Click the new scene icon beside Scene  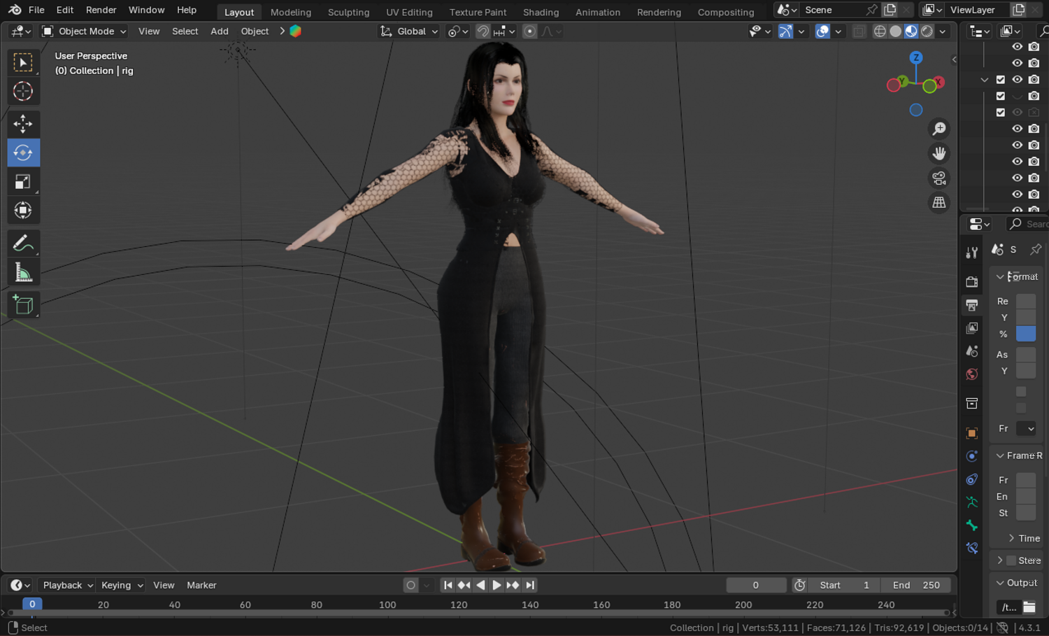pos(890,10)
